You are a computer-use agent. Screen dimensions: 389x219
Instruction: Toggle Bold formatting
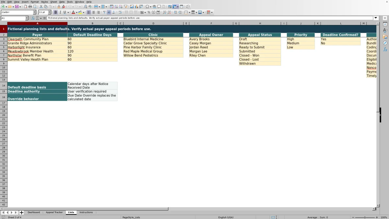click(55, 12)
